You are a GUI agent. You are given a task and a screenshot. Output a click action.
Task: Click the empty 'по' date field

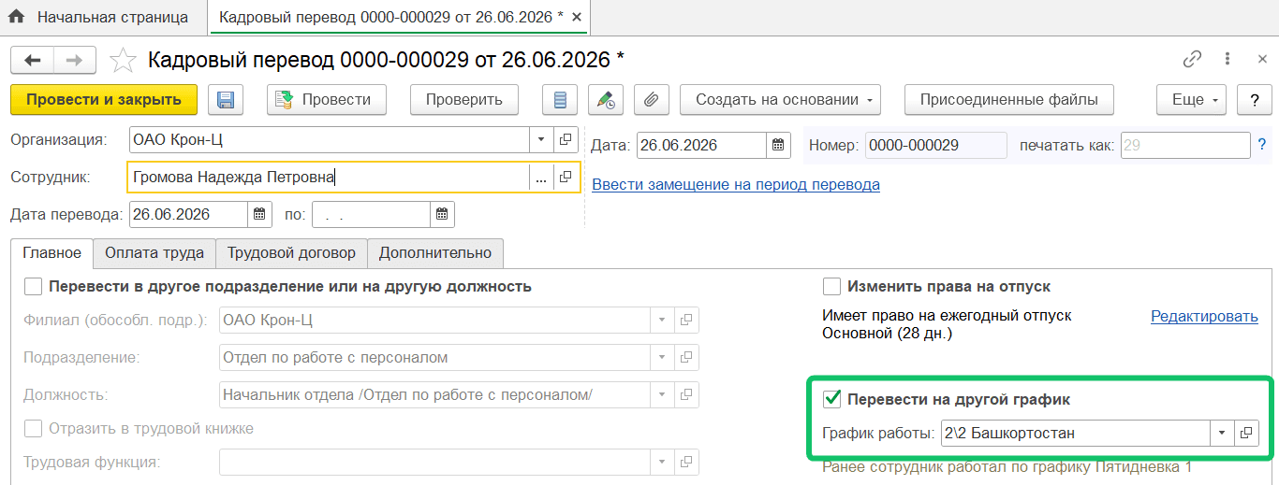pyautogui.click(x=371, y=214)
